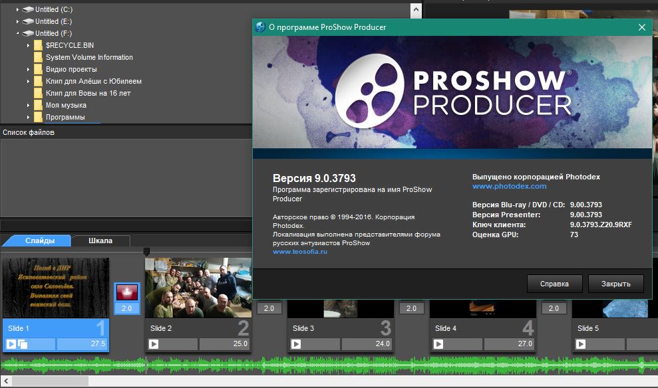Screen dimensions: 658x388
Task: Click the Видио проекты folder icon
Action: pos(38,69)
